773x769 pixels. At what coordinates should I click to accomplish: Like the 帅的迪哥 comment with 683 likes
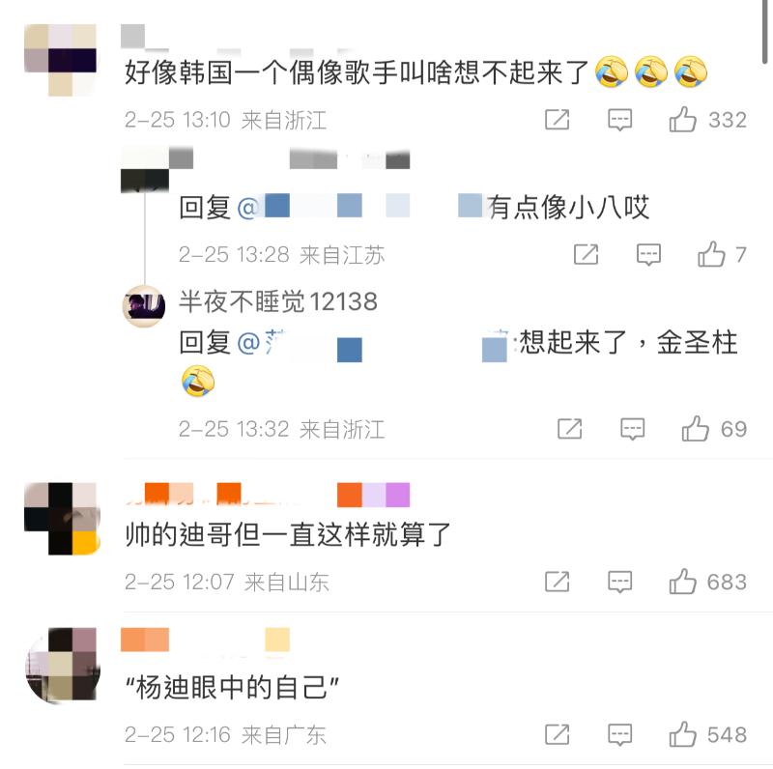(x=683, y=582)
